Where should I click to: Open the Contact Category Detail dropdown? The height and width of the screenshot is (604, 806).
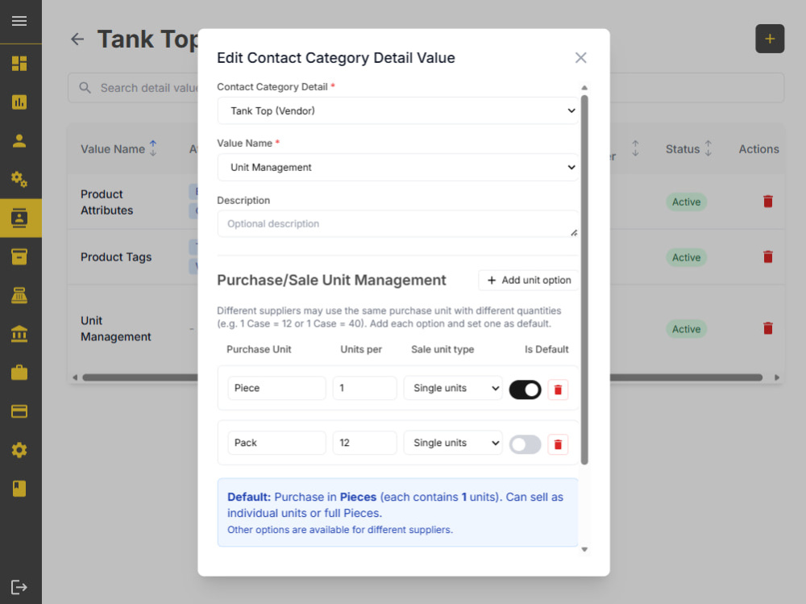[398, 110]
